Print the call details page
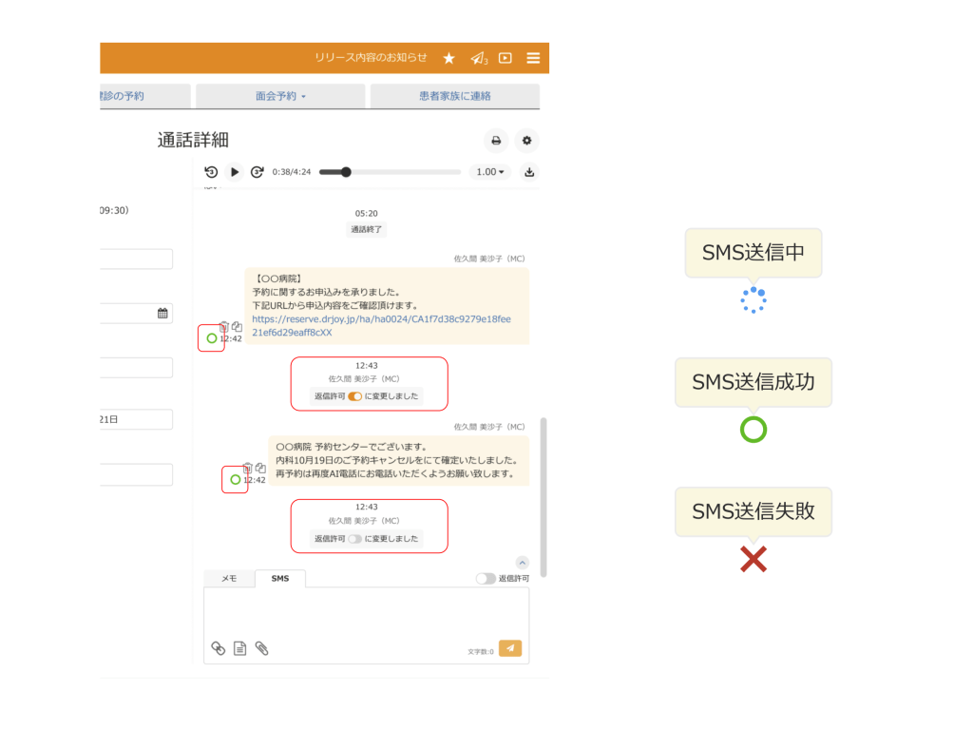The image size is (973, 730). (495, 141)
